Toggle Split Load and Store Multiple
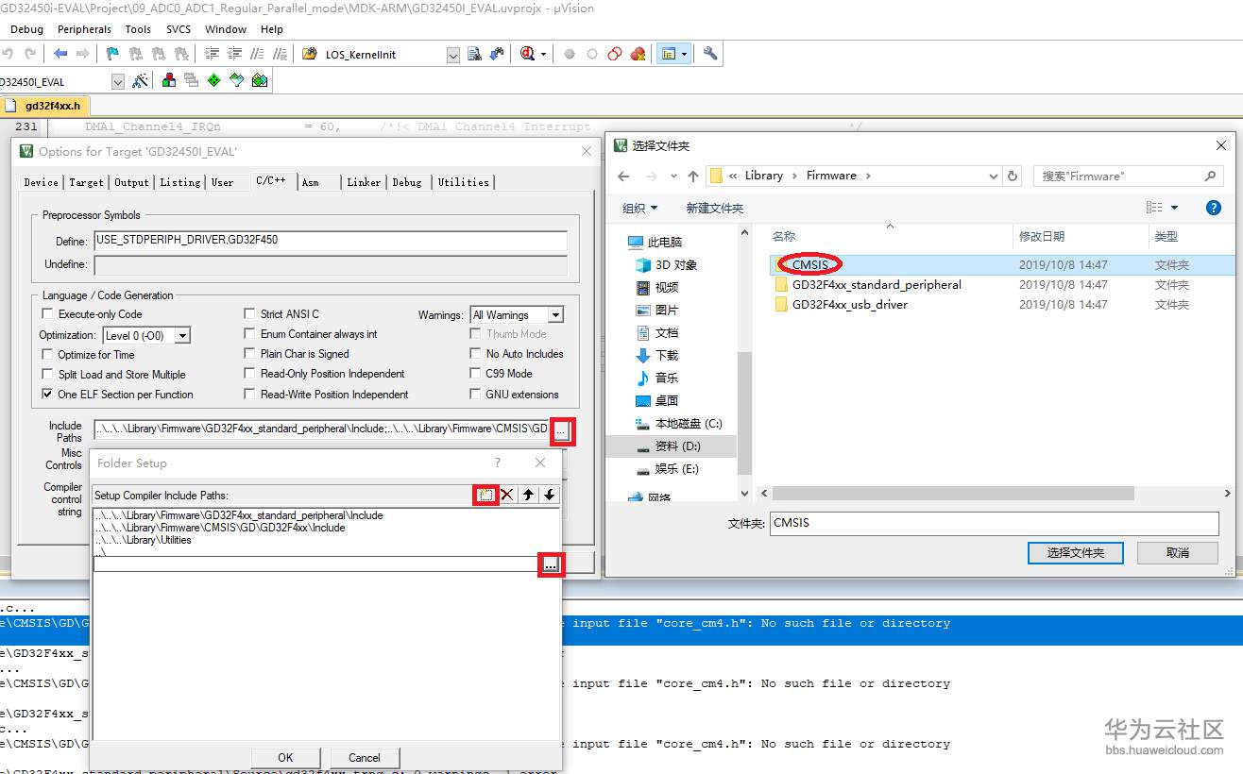1243x774 pixels. coord(48,375)
